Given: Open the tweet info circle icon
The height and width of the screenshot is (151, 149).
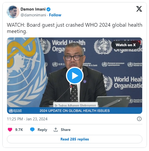Looking at the screenshot, I should tap(139, 119).
